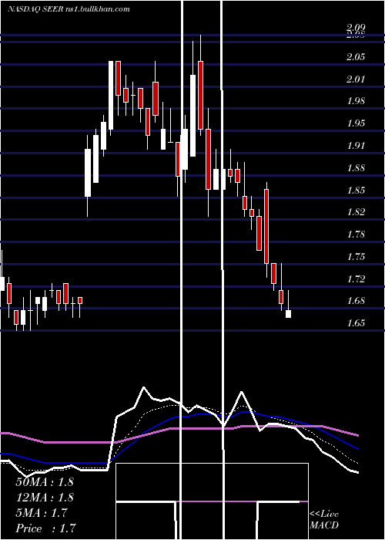385x540 pixels.
Task: Click the 2.01 price axis label
Action: click(356, 79)
